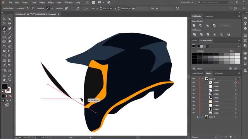
Task: Open the Essentials workspace dropdown
Action: pyautogui.click(x=187, y=2)
